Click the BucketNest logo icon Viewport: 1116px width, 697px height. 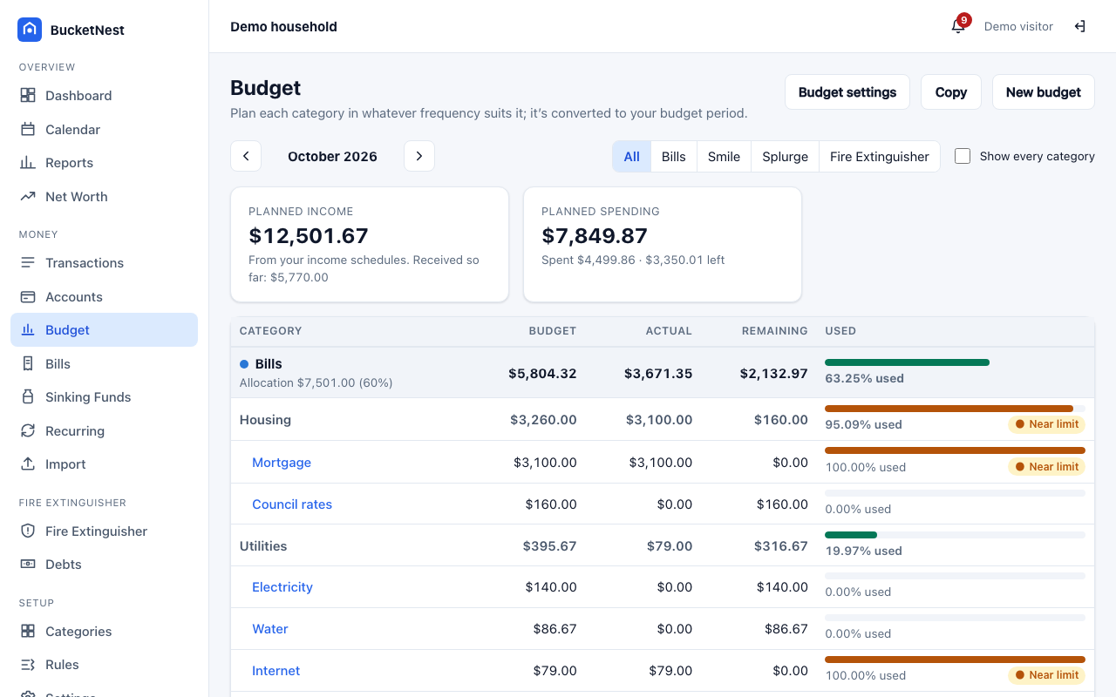[x=30, y=30]
